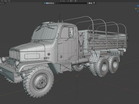The height and width of the screenshot is (104, 139).
Task: Open the Object menu in the viewport header
Action: pyautogui.click(x=6, y=1)
